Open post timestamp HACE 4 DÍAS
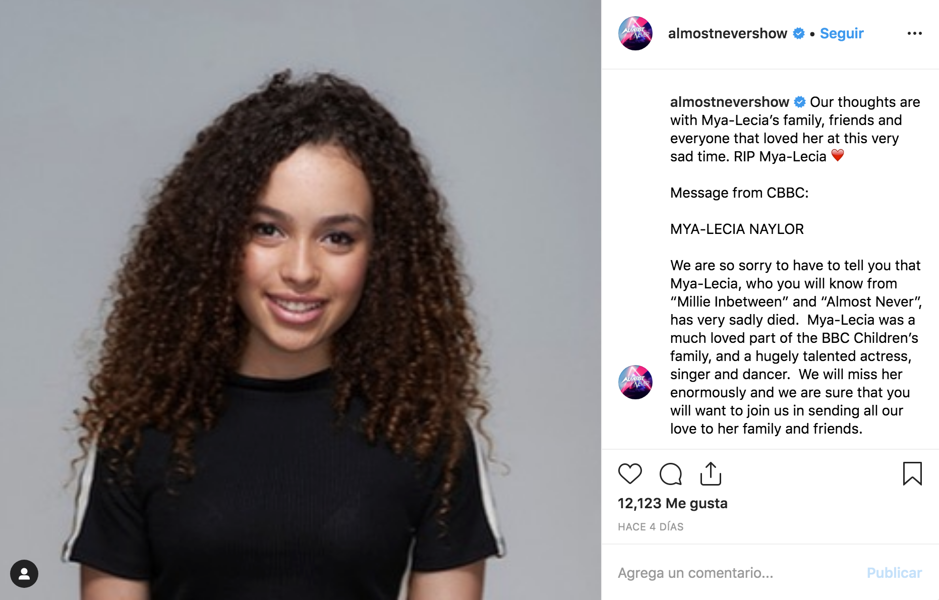The height and width of the screenshot is (600, 939). point(651,527)
